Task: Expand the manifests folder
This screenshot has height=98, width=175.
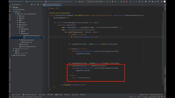Action: pos(14,10)
